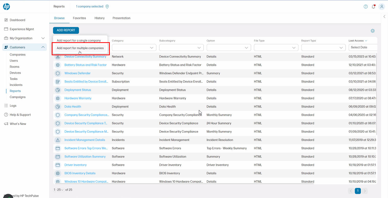The image size is (388, 198).
Task: Click the user profile avatar icon
Action: tap(382, 6)
